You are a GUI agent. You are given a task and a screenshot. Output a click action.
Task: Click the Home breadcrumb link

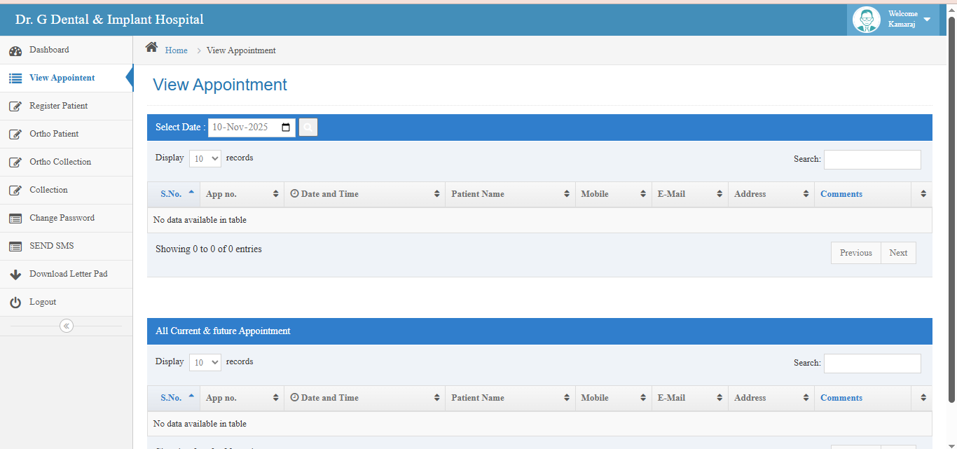pos(176,50)
